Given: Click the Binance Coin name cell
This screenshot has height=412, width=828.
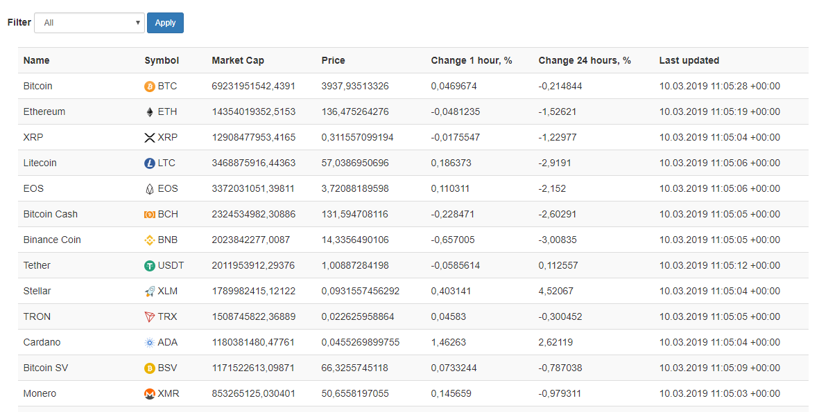Looking at the screenshot, I should pyautogui.click(x=52, y=240).
